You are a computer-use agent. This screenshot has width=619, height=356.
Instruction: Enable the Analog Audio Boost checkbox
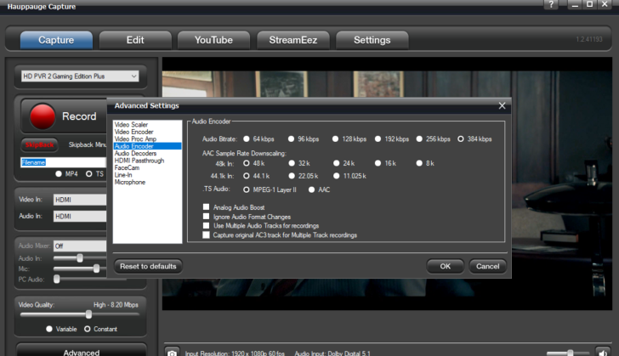point(206,207)
